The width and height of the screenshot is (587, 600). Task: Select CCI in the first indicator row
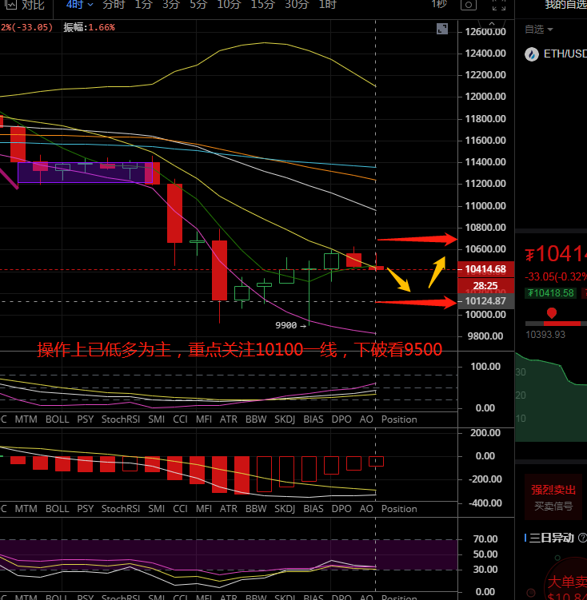click(181, 419)
